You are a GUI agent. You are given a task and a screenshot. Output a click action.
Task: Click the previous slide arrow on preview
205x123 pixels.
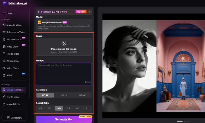pyautogui.click(x=108, y=66)
